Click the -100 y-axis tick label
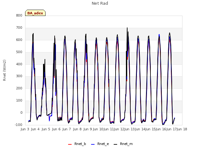 point(19,125)
